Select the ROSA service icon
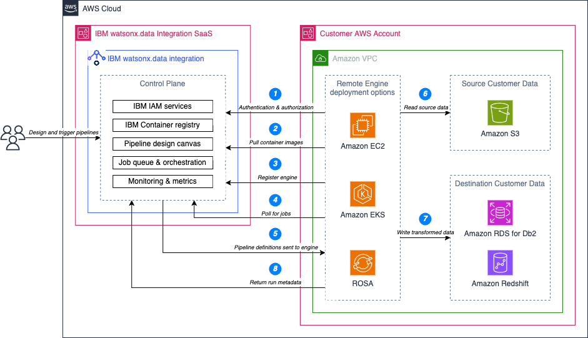 pos(362,262)
